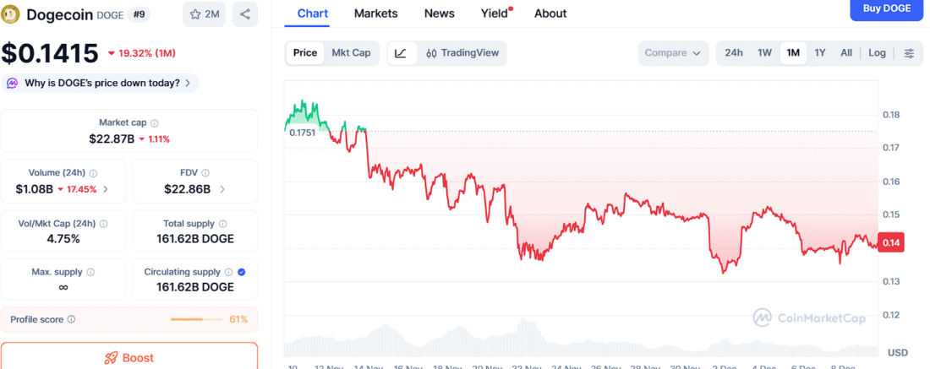Switch chart to Mkt Cap view

pos(351,52)
